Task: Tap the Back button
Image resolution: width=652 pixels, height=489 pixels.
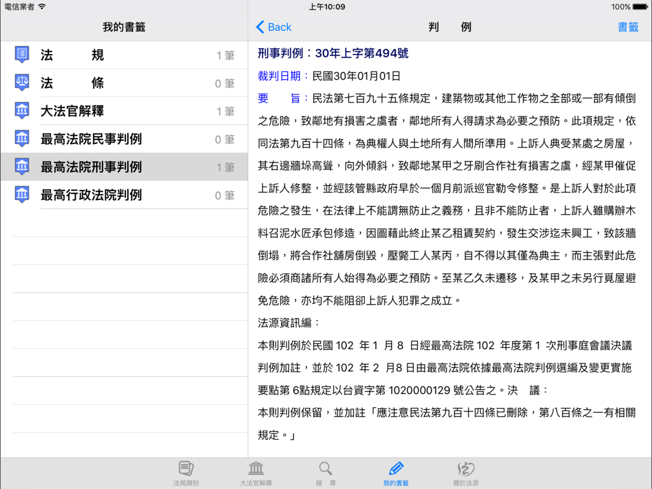Action: pos(273,27)
